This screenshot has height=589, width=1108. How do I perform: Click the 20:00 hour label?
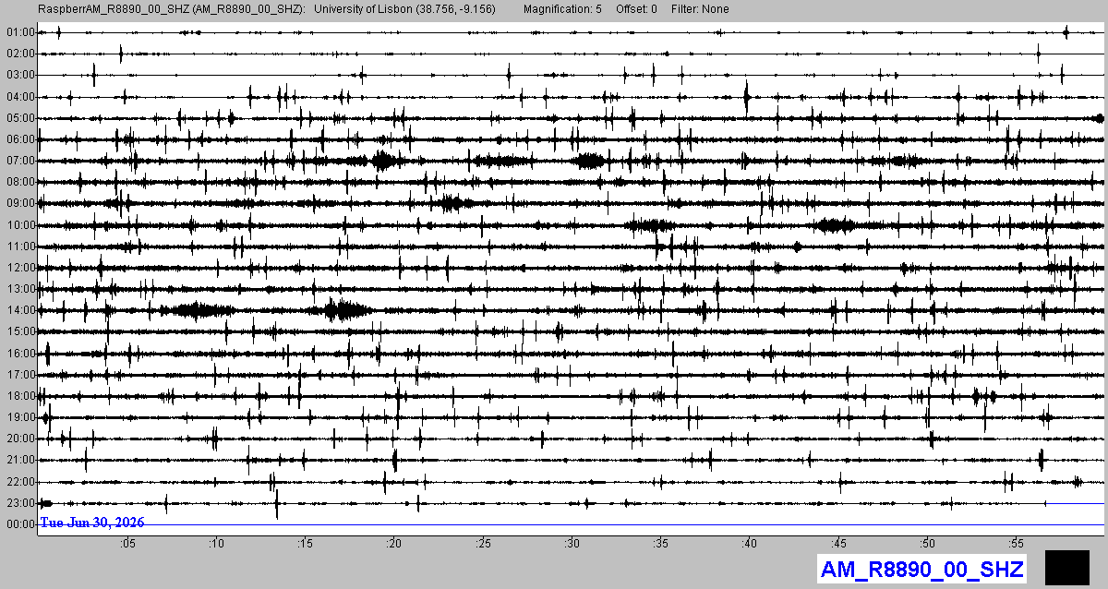click(20, 439)
